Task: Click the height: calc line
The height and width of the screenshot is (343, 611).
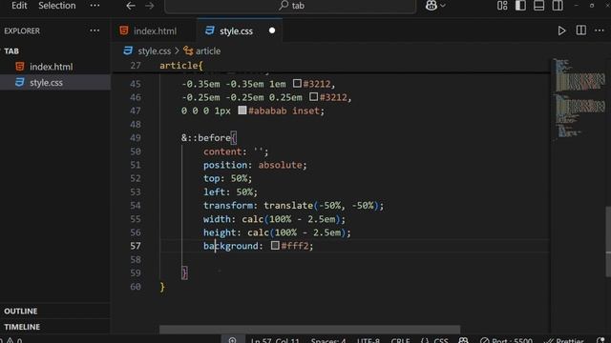Action: tap(277, 232)
